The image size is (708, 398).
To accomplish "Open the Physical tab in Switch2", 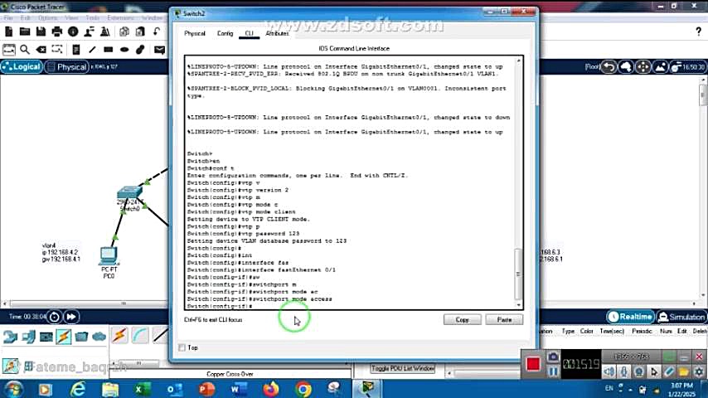I will pos(195,33).
